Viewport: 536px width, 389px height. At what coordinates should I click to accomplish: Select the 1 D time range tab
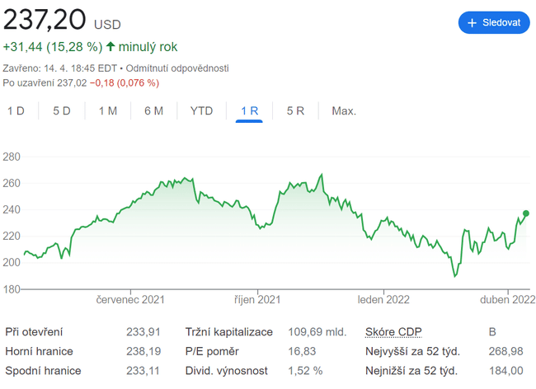[16, 110]
